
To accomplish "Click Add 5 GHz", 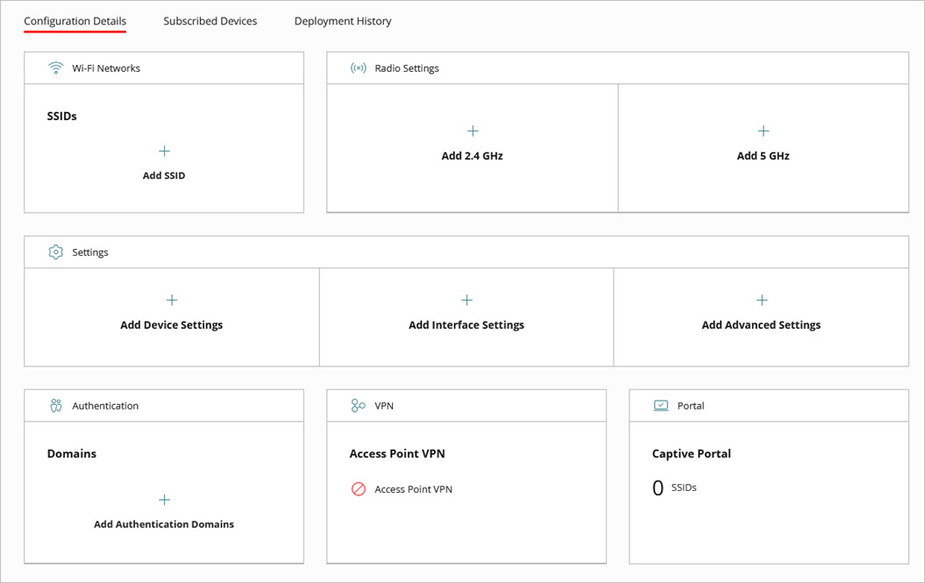I will tap(763, 154).
